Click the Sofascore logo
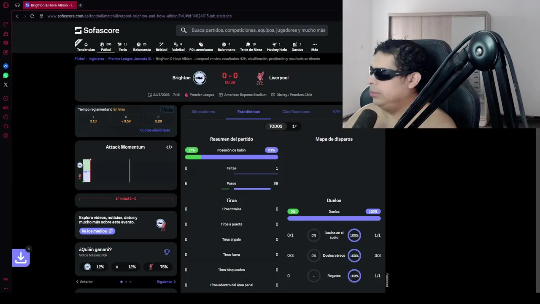 97,30
